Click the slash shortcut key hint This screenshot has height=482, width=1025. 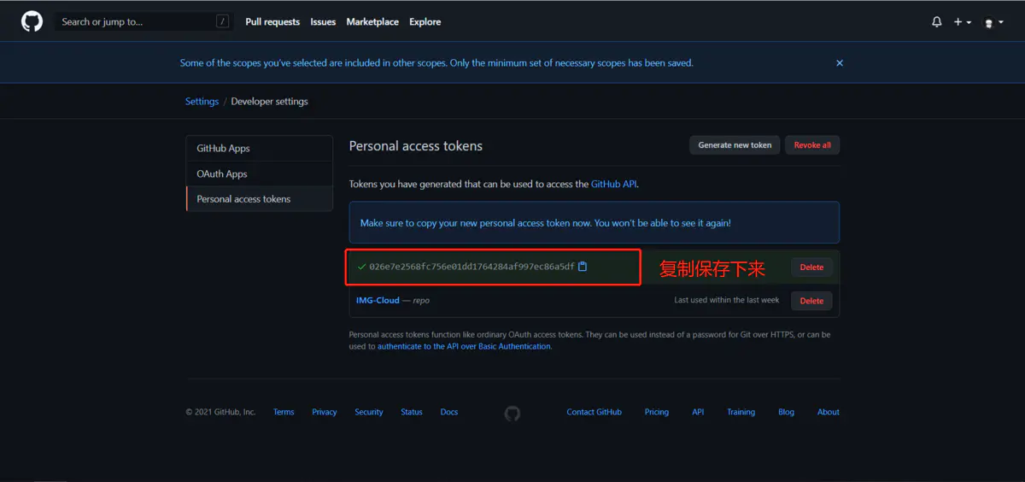(222, 22)
